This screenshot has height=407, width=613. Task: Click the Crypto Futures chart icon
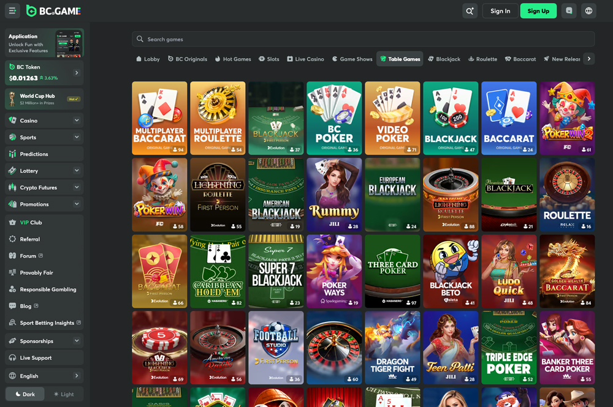click(x=12, y=187)
